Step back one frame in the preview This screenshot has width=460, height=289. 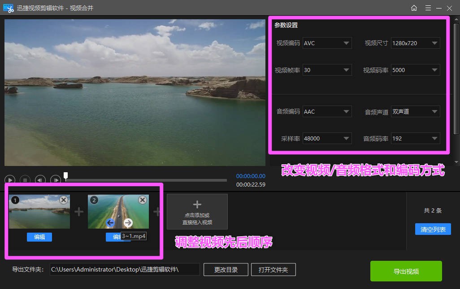pos(40,180)
